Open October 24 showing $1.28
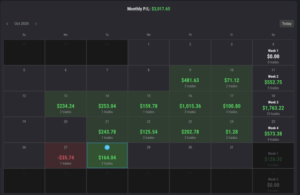 point(231,130)
